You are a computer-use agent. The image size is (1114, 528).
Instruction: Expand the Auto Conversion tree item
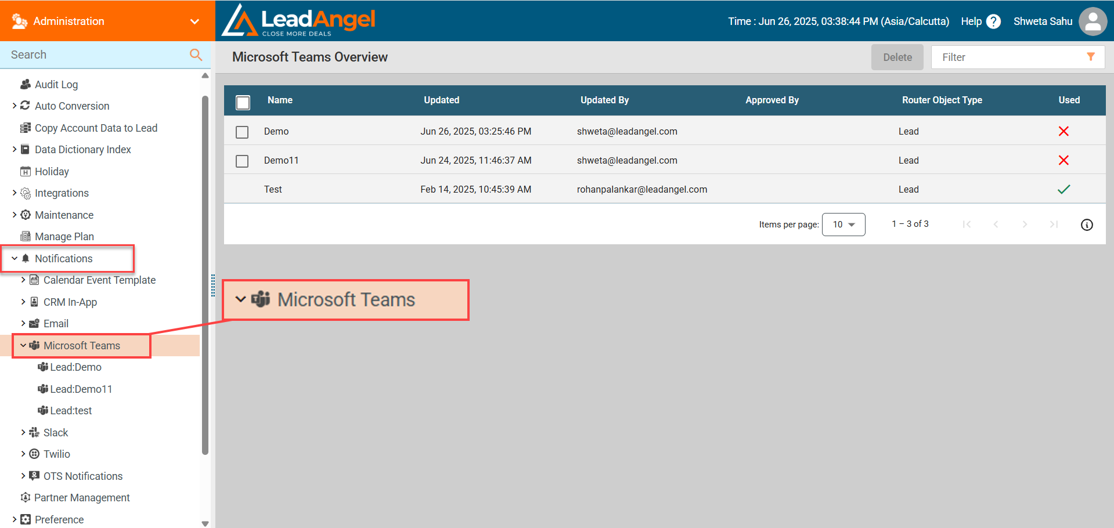[15, 106]
